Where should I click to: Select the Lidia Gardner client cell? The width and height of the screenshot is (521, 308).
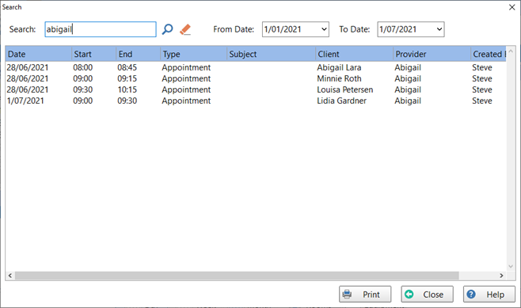341,101
